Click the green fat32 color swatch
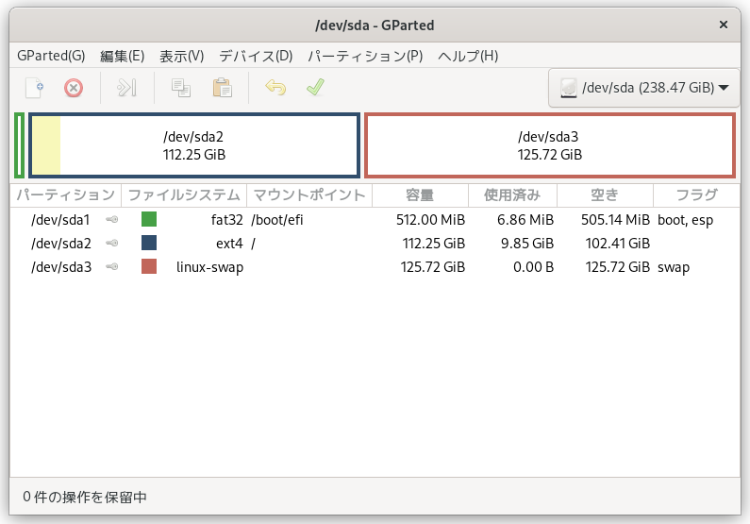 coord(149,219)
